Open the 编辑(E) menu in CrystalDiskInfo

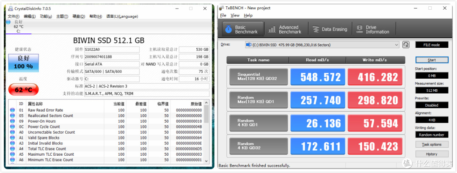point(30,16)
